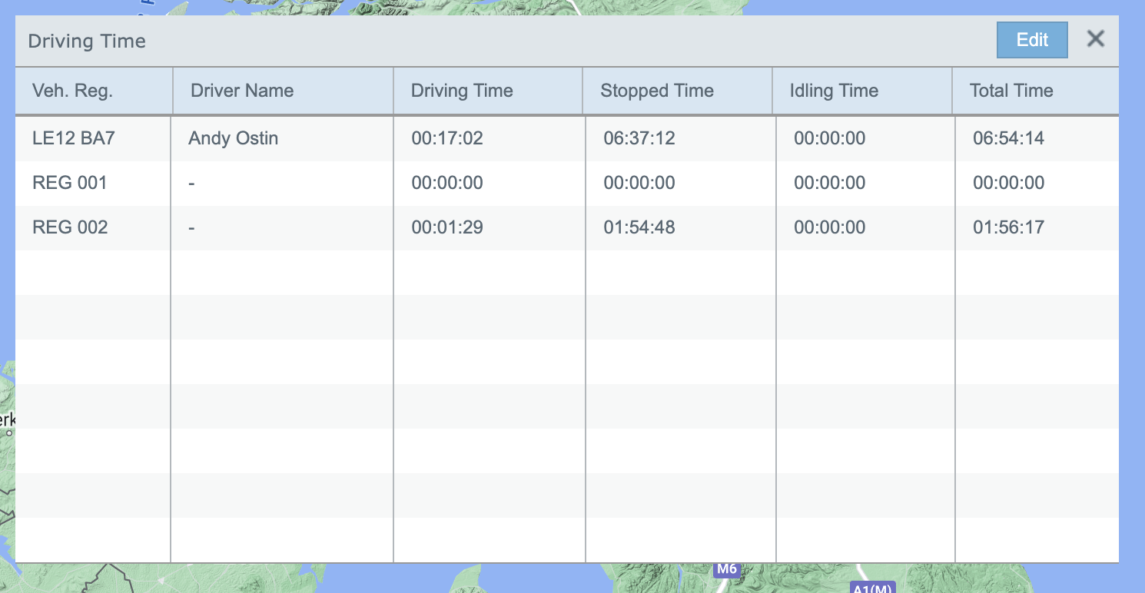
Task: Click the 06:37:12 stopped time cell
Action: point(639,138)
